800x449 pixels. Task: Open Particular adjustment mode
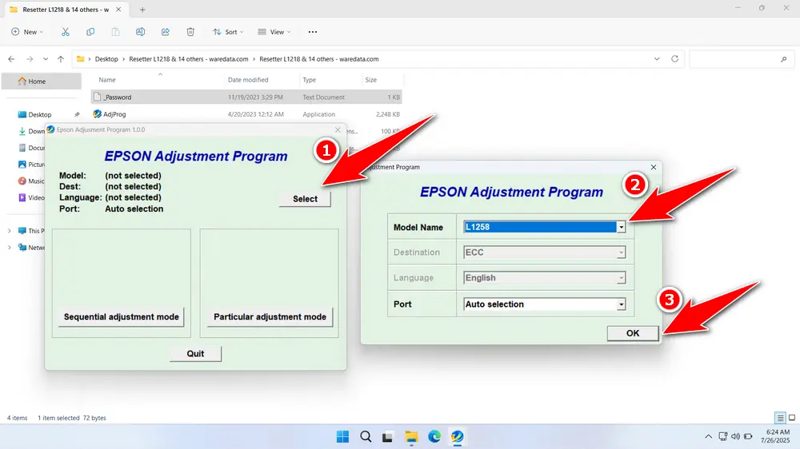(270, 316)
